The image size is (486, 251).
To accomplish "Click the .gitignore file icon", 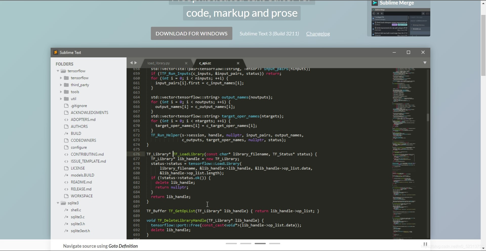I will [x=66, y=106].
